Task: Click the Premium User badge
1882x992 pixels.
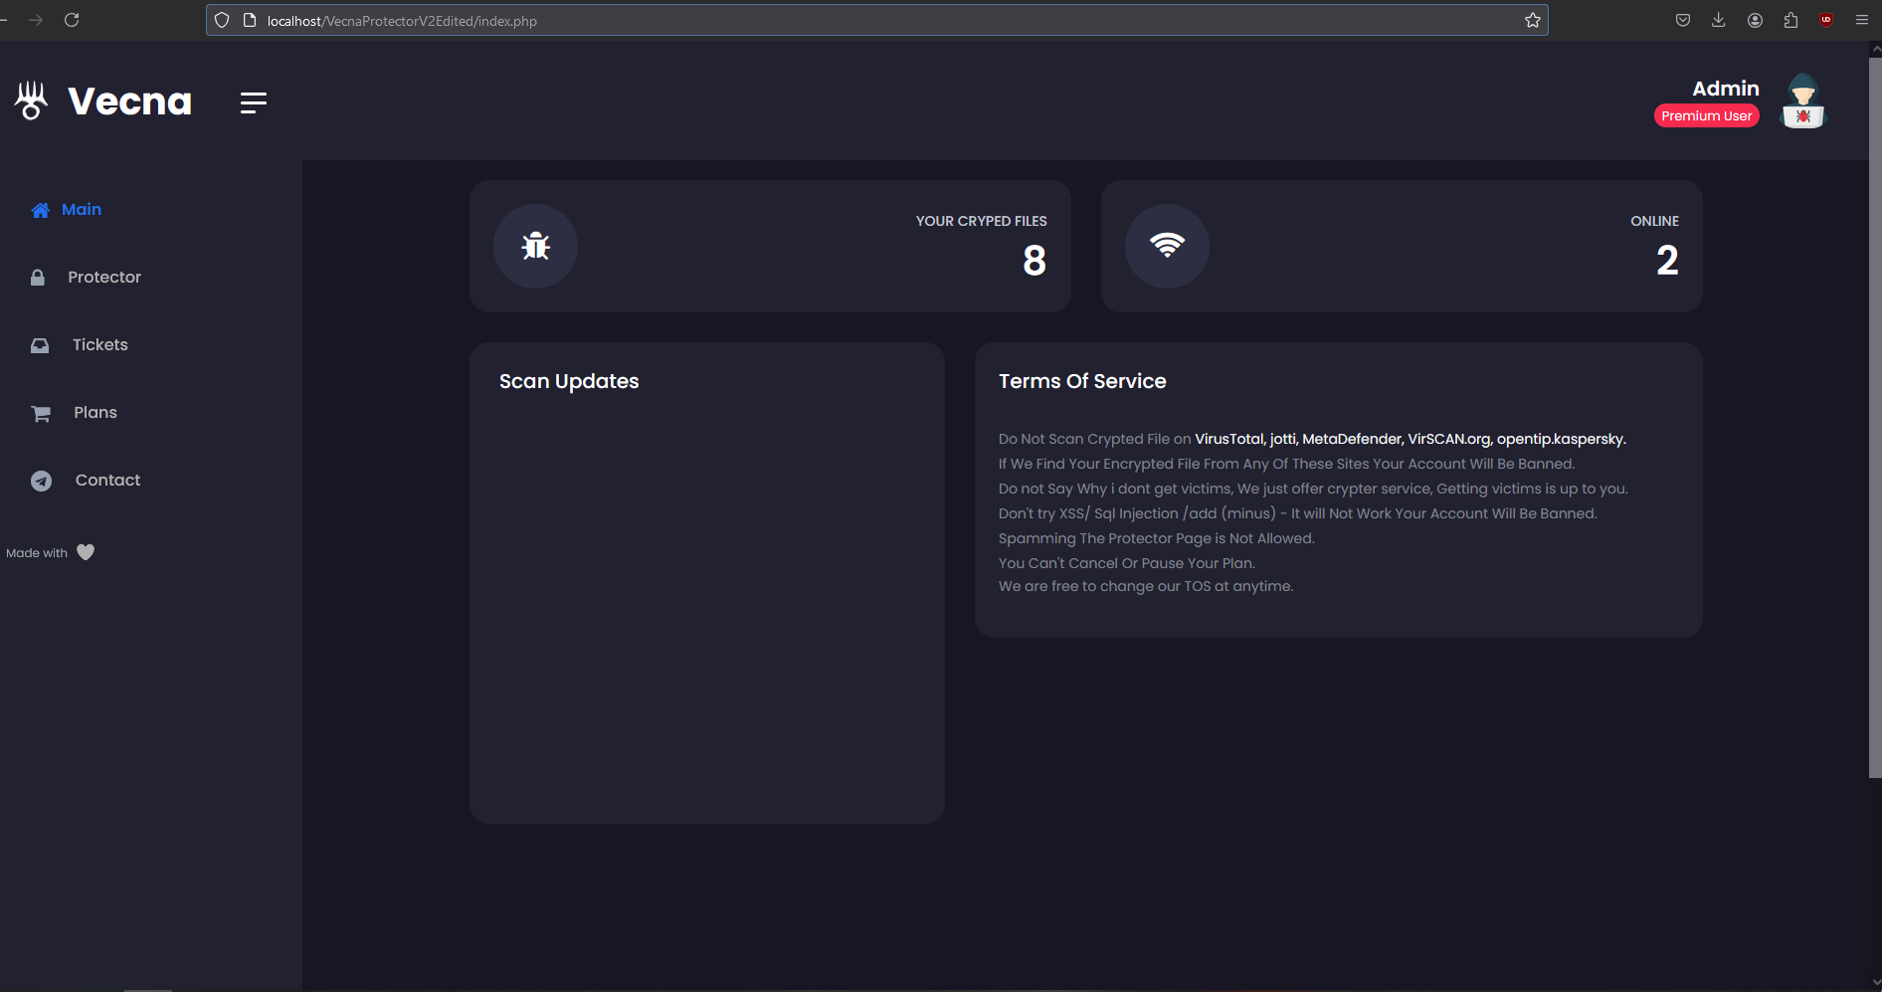Action: coord(1707,116)
